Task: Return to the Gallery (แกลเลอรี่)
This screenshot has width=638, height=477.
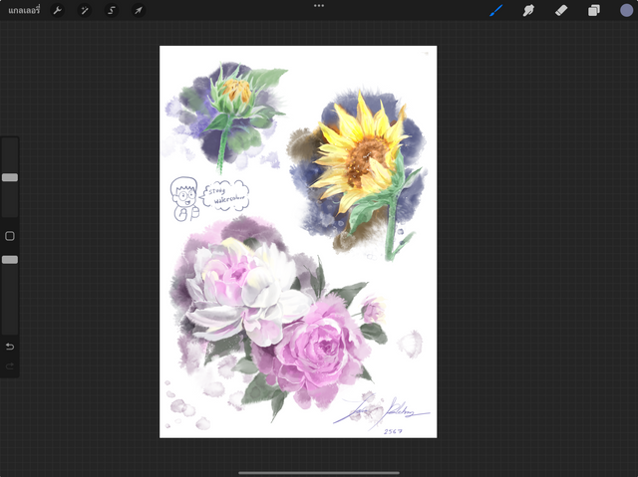Action: pyautogui.click(x=23, y=10)
